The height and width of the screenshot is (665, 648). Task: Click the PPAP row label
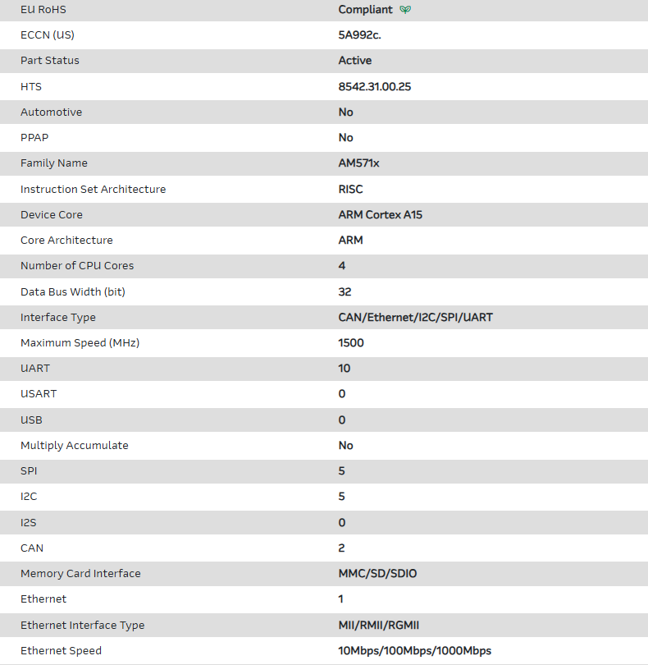34,137
